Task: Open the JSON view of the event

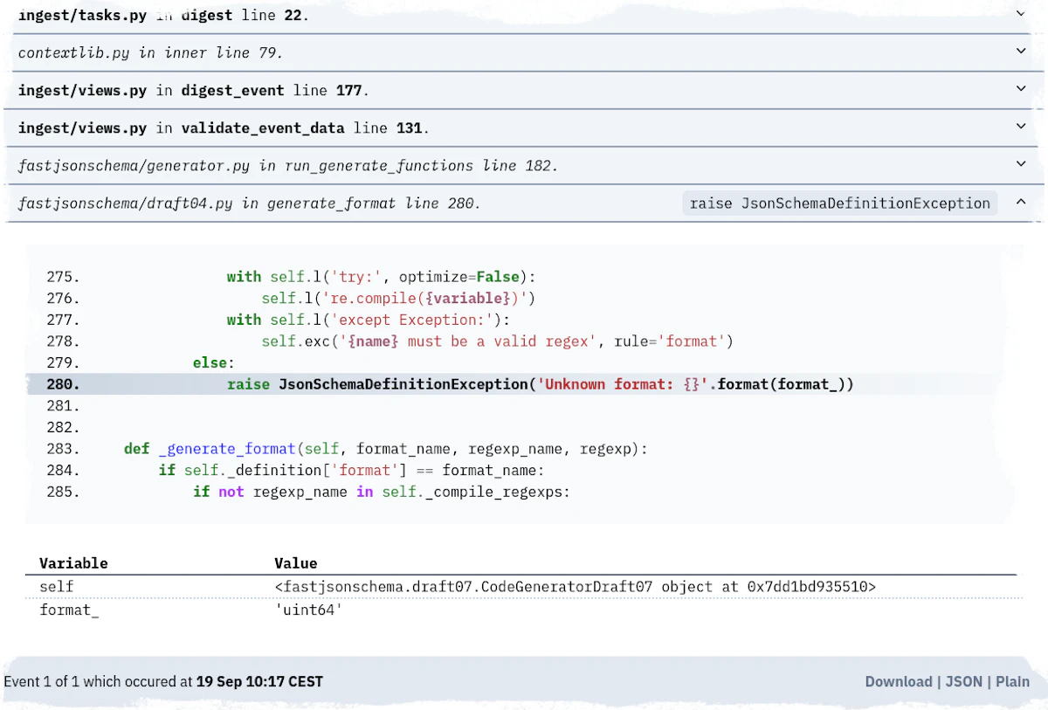Action: click(964, 681)
